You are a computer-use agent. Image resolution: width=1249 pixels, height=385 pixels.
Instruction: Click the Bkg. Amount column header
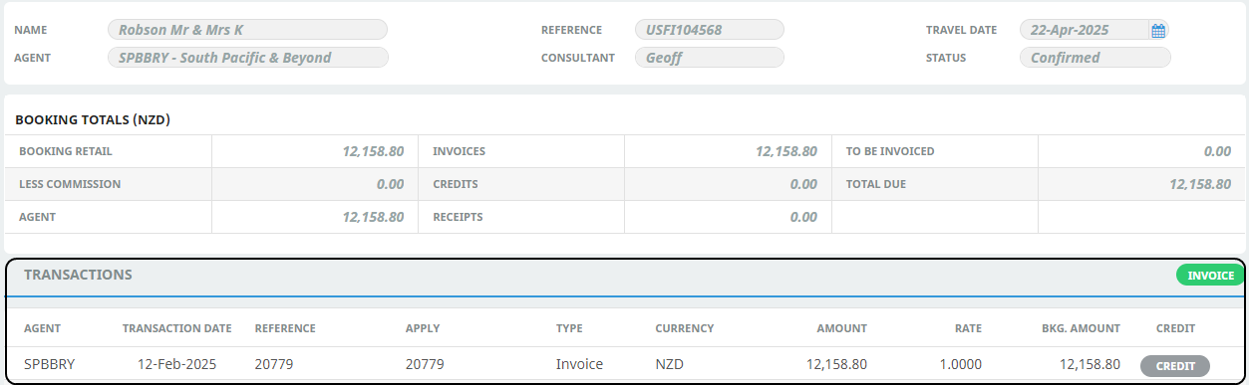click(x=1082, y=328)
